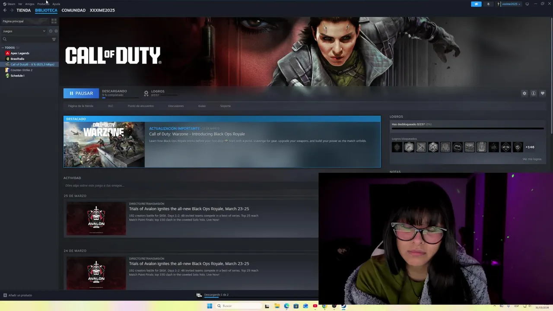This screenshot has height=311, width=553.
Task: Open the DLC link
Action: (x=111, y=106)
